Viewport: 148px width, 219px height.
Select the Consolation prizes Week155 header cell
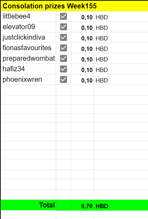tap(74, 6)
